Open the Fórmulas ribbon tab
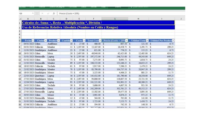The width and height of the screenshot is (204, 115). (x=73, y=7)
